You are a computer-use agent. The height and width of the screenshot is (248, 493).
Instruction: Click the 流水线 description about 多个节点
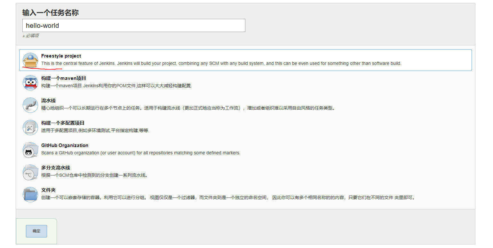pyautogui.click(x=188, y=108)
